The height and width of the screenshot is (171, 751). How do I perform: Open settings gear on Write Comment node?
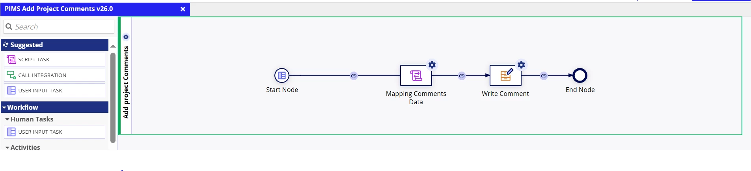pyautogui.click(x=521, y=65)
